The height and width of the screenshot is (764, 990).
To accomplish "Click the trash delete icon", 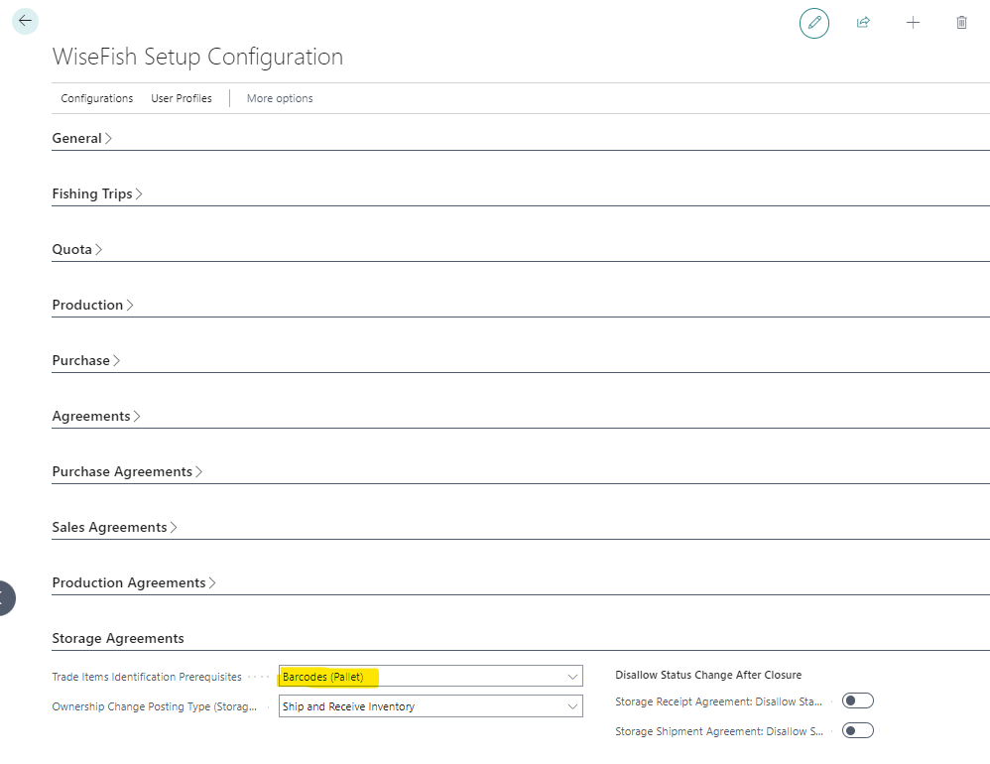I will pyautogui.click(x=961, y=23).
